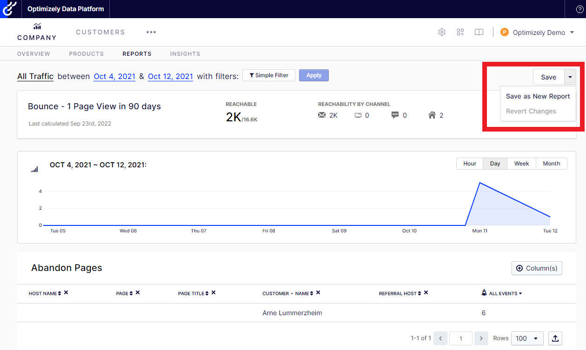Screen dimensions: 586x350
Task: Click the export upload icon button
Action: pos(555,338)
